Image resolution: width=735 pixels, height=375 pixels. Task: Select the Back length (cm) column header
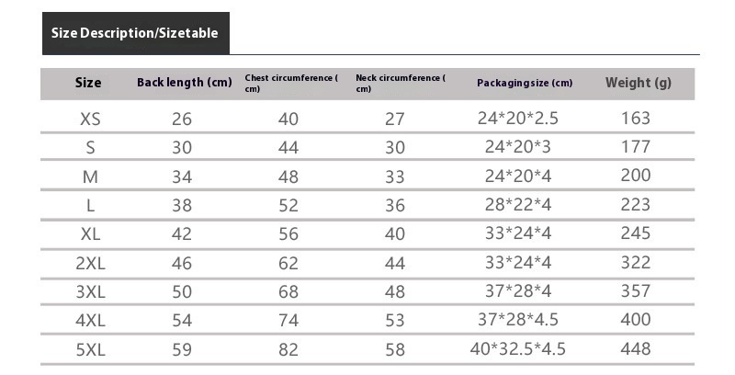[184, 83]
